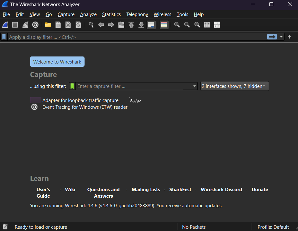Click the stop capture square icon

pyautogui.click(x=15, y=25)
